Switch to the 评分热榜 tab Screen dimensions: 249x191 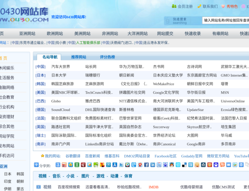(x=107, y=57)
